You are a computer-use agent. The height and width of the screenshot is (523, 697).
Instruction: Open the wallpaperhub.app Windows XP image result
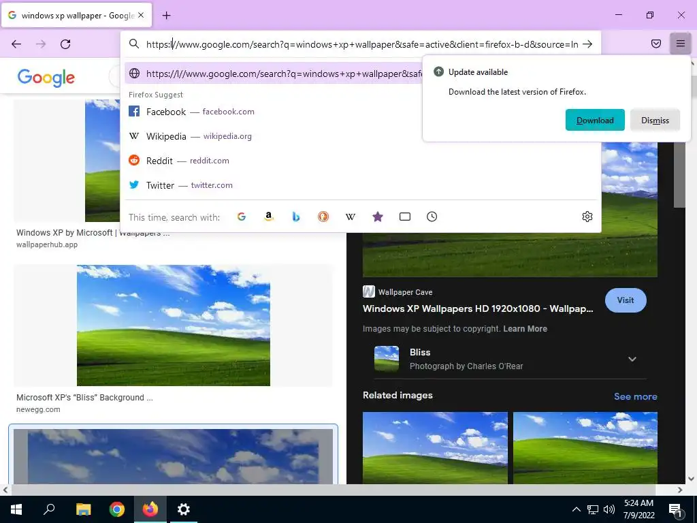click(103, 161)
